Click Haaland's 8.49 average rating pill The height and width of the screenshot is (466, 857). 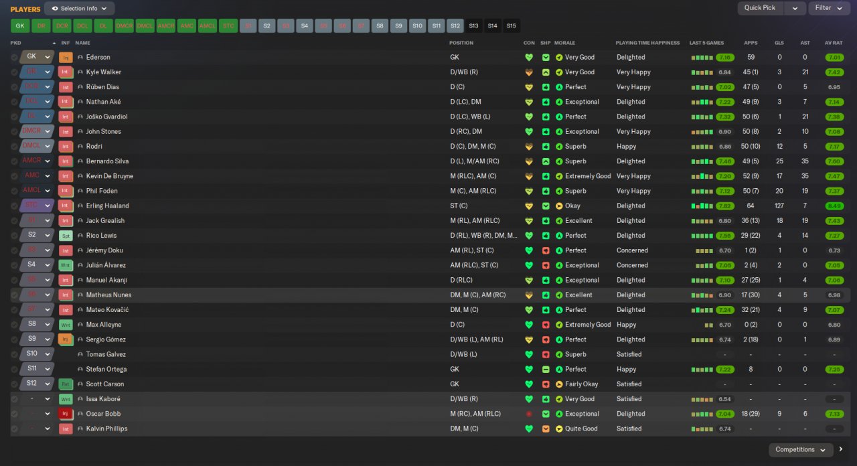[x=834, y=206]
